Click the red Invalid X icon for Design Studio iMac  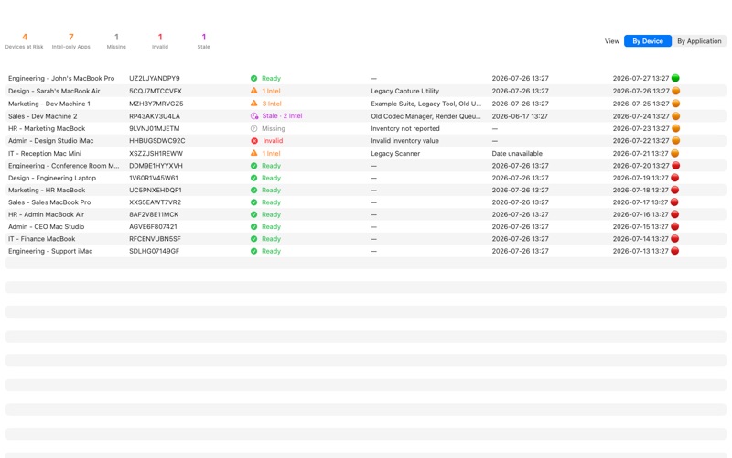point(254,141)
